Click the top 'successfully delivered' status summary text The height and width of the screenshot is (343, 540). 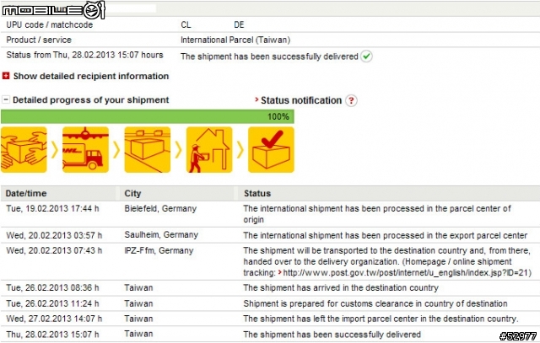point(269,56)
